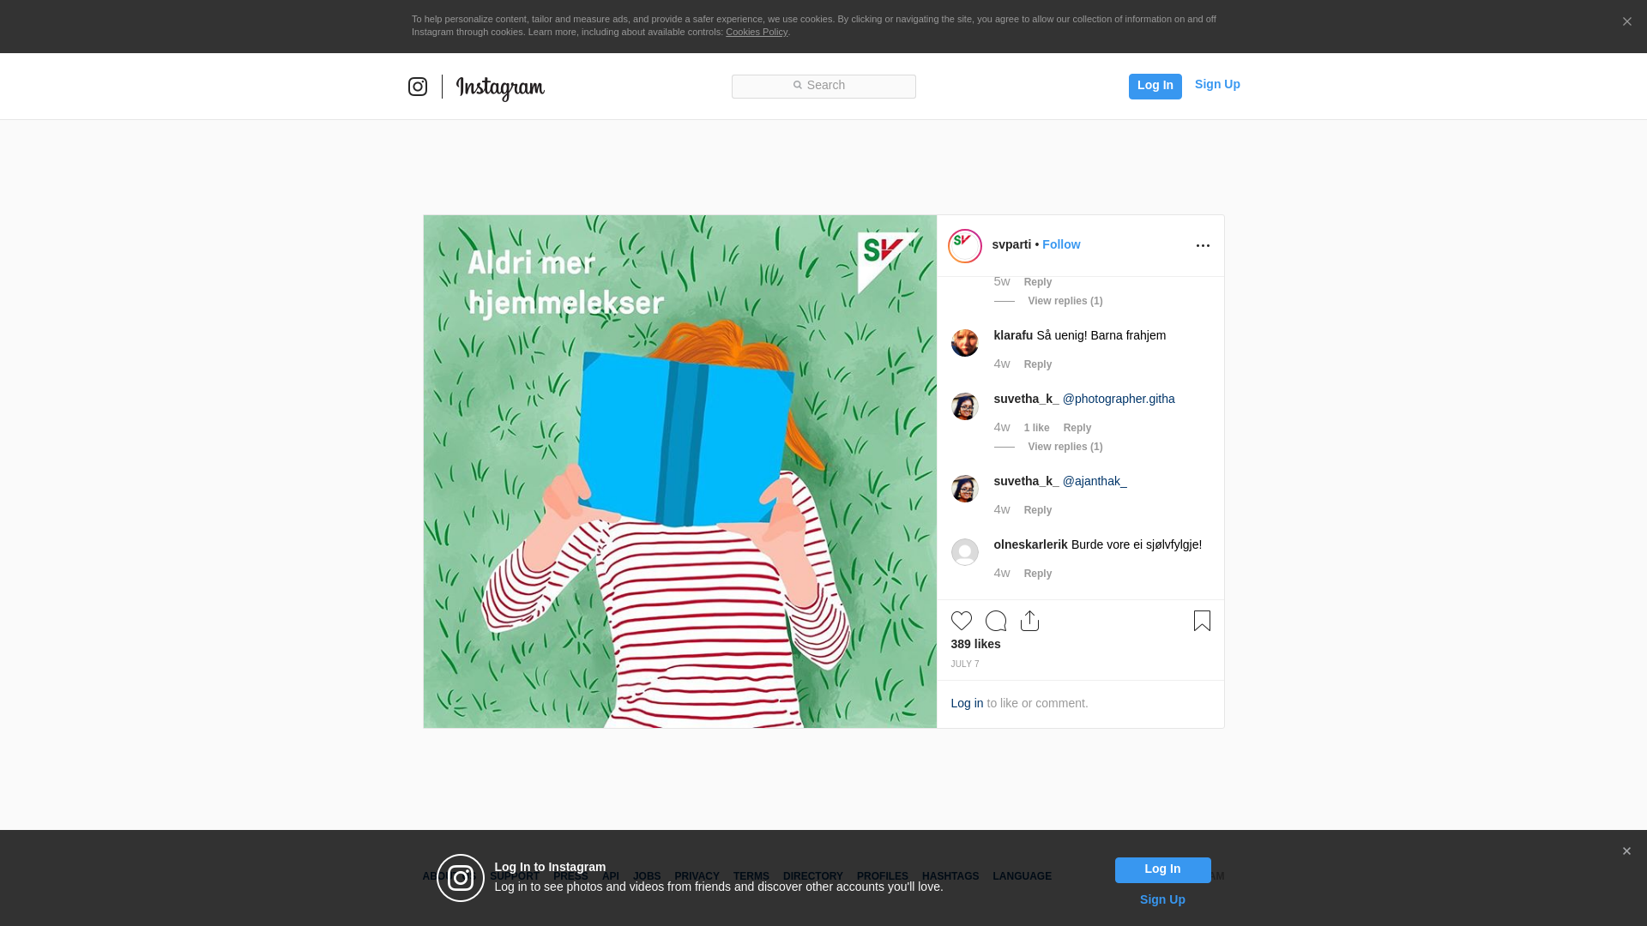Reply to the 5w comment
This screenshot has height=926, width=1647.
(1038, 282)
